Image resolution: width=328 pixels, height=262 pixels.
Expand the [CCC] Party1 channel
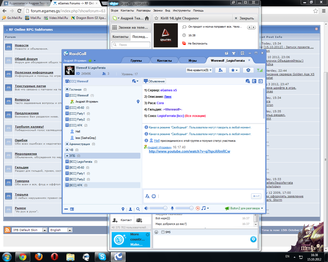coord(67,114)
